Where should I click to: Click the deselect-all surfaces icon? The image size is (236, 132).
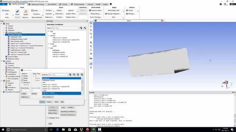click(x=82, y=75)
